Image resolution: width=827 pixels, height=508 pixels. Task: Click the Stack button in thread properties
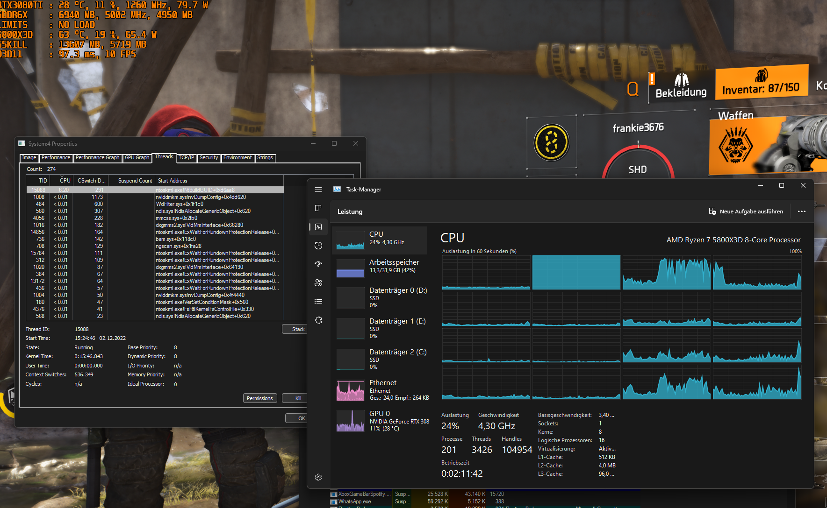295,329
